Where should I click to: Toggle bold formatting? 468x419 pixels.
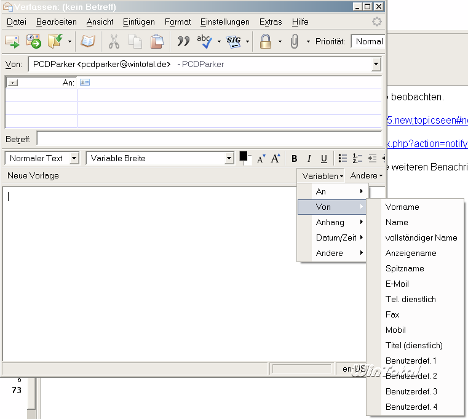point(294,159)
